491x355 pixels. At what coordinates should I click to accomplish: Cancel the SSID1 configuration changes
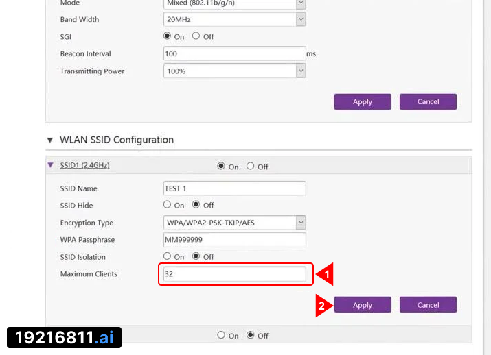[428, 305]
